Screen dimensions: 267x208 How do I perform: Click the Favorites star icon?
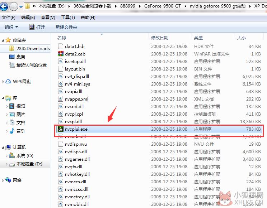coord(8,40)
